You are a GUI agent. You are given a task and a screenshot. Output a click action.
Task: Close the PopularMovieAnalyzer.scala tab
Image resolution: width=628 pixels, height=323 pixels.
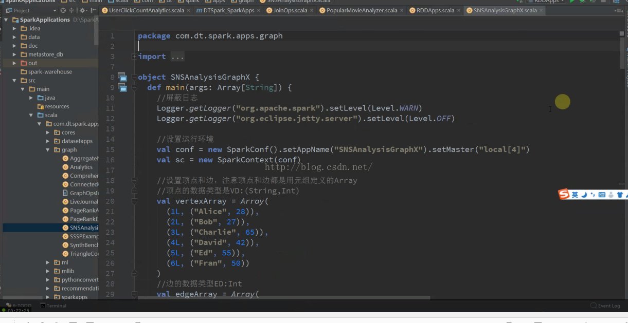[x=402, y=10]
